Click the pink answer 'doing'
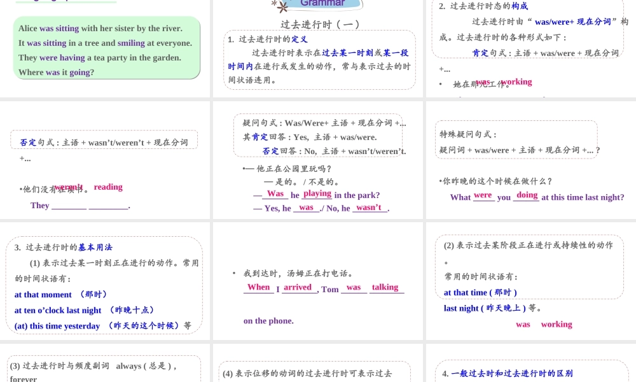 pos(527,195)
